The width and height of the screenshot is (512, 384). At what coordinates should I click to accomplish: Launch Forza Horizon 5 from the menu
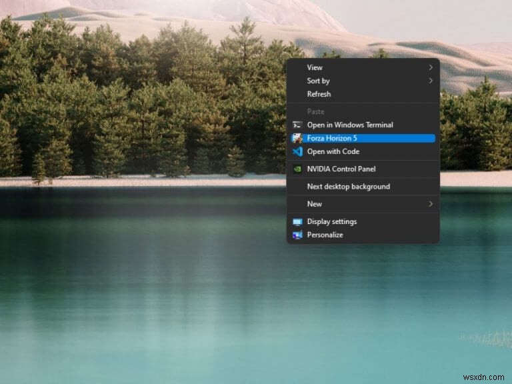[363, 138]
